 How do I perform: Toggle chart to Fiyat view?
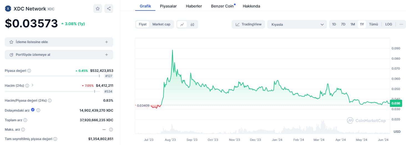click(143, 24)
